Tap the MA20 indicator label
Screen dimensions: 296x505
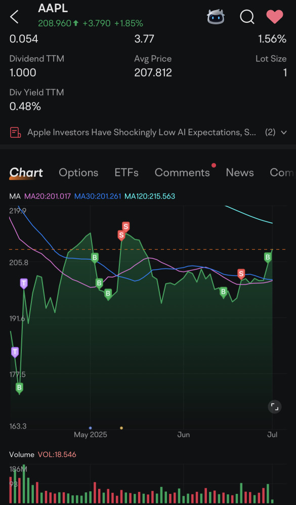click(x=48, y=196)
